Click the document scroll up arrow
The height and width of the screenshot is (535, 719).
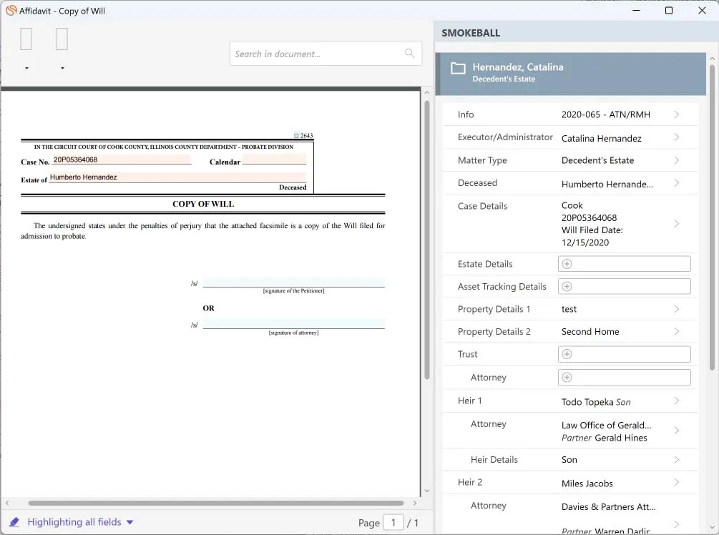427,92
